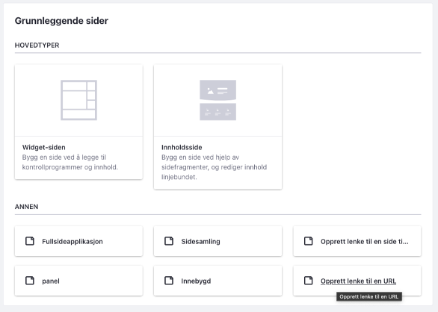Choose the Fullsideapplikasjon page type
This screenshot has height=312, width=438.
click(73, 241)
